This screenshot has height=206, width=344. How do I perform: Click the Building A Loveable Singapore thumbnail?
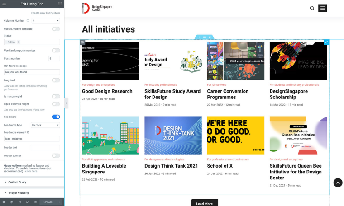click(110, 135)
